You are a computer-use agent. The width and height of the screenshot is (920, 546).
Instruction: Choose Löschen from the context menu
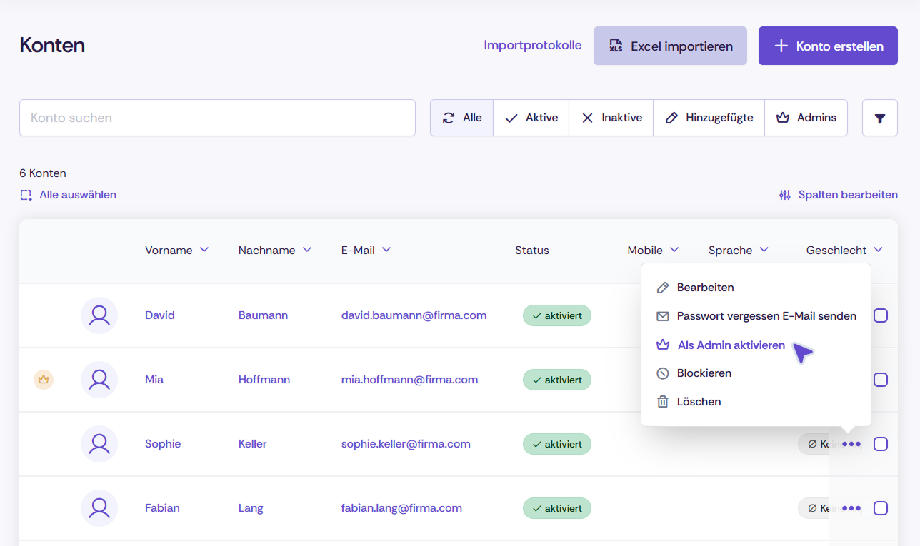(756, 402)
